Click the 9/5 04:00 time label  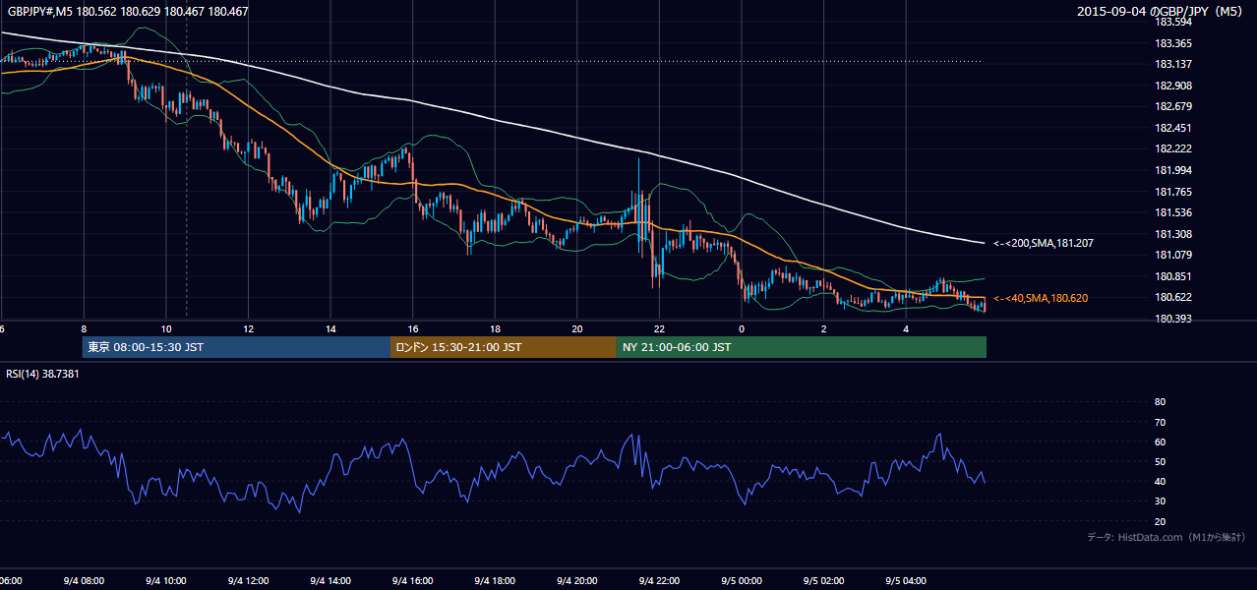[904, 580]
